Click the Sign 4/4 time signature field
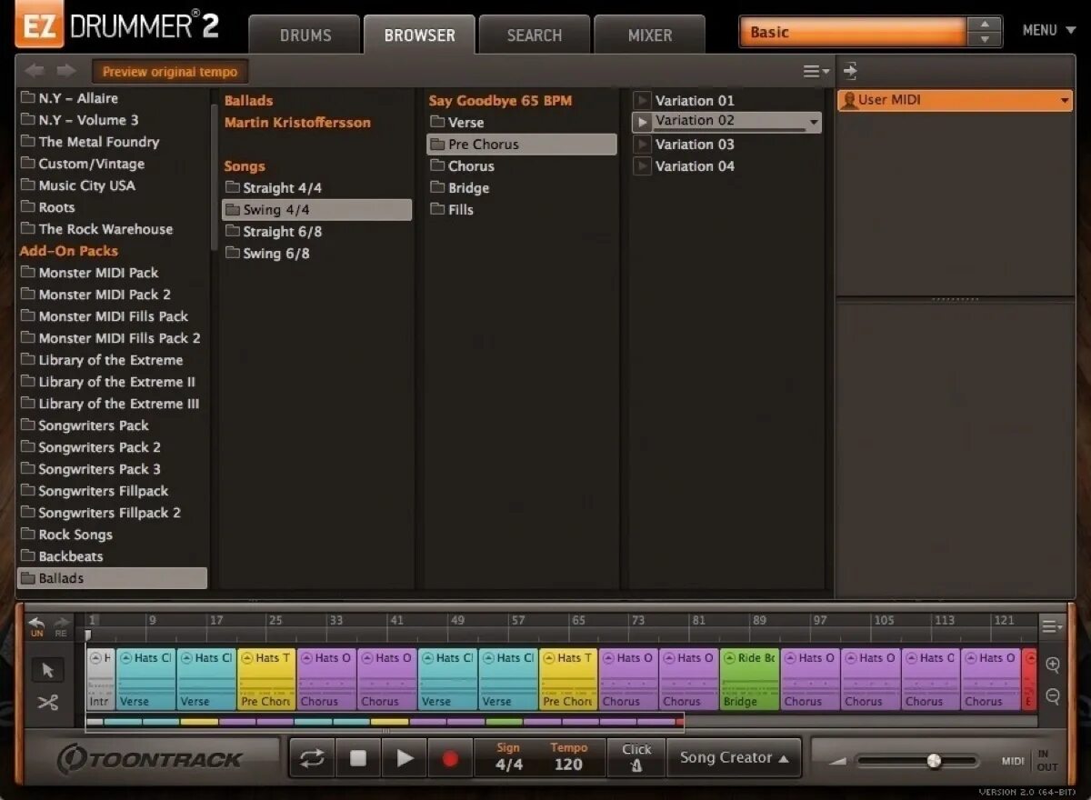Viewport: 1091px width, 800px height. (509, 757)
